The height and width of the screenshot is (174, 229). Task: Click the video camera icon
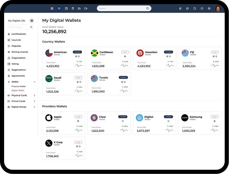pos(86,9)
